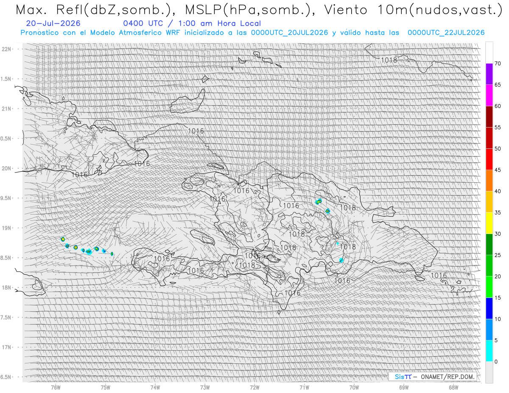Click the "74W" longitude axis label

click(155, 387)
